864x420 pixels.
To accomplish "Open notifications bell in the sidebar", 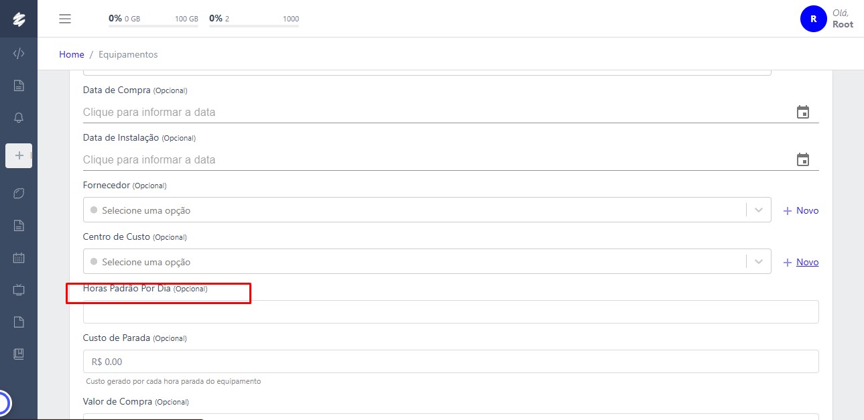I will pyautogui.click(x=19, y=118).
